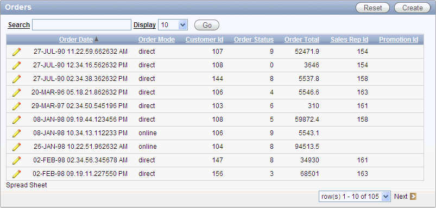Click the Go button

[207, 25]
